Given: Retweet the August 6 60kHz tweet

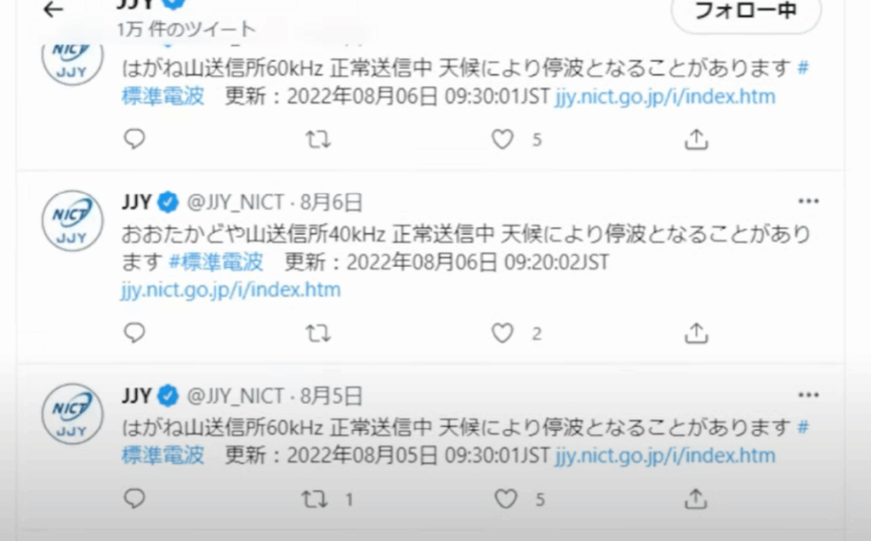Looking at the screenshot, I should click(x=318, y=140).
